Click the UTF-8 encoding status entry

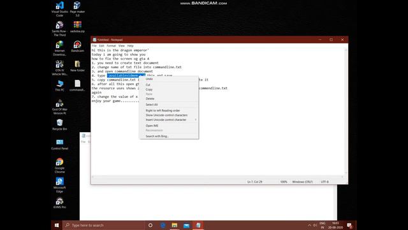[x=324, y=181]
